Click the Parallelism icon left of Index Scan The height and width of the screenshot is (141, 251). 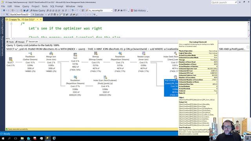[x=75, y=77]
